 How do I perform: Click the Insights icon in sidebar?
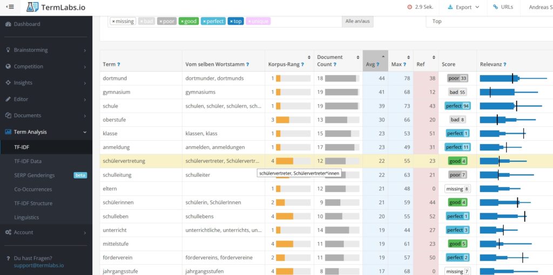coord(8,82)
